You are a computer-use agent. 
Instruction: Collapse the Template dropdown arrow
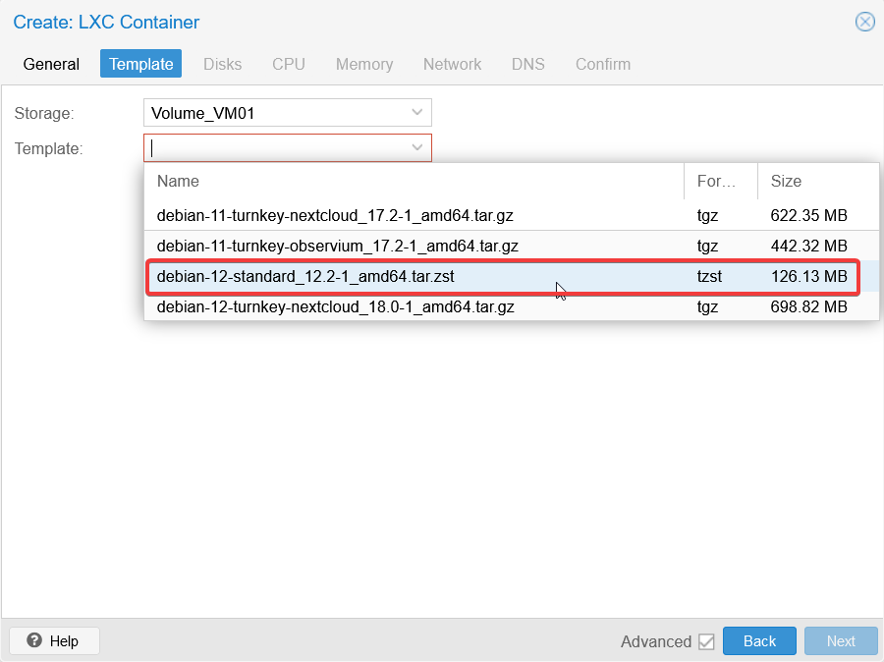(416, 147)
